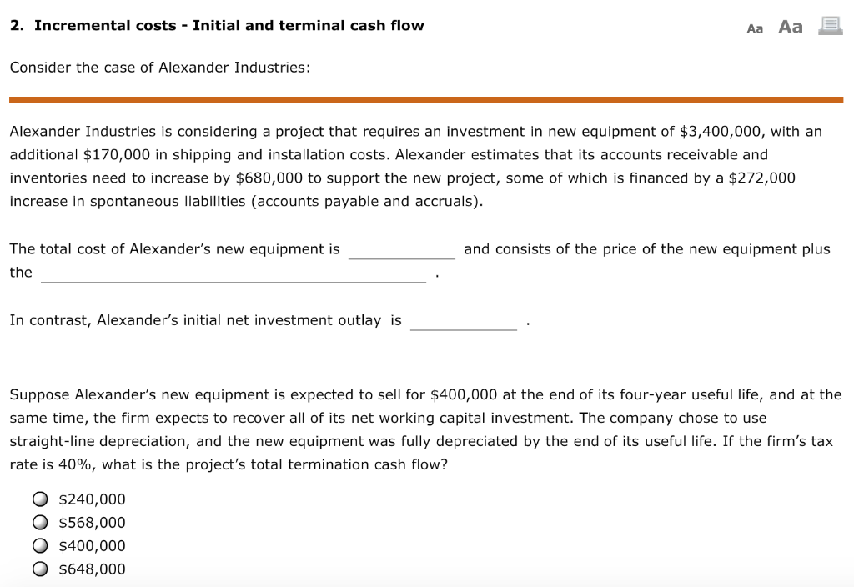Click the 'In contrast' sentence text
Screen dimensions: 854x587
click(205, 319)
